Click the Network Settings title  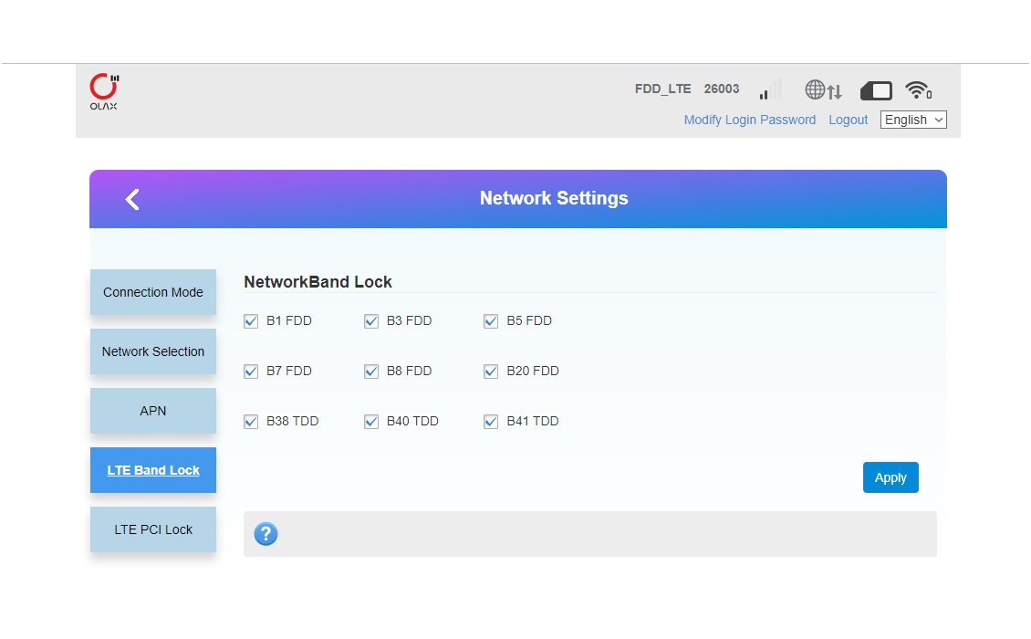[x=554, y=198]
